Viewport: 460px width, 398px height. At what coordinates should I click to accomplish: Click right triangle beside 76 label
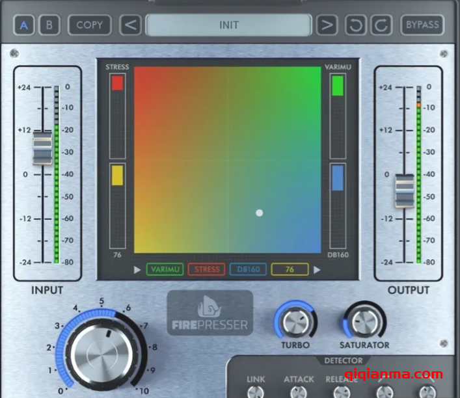[x=318, y=269]
